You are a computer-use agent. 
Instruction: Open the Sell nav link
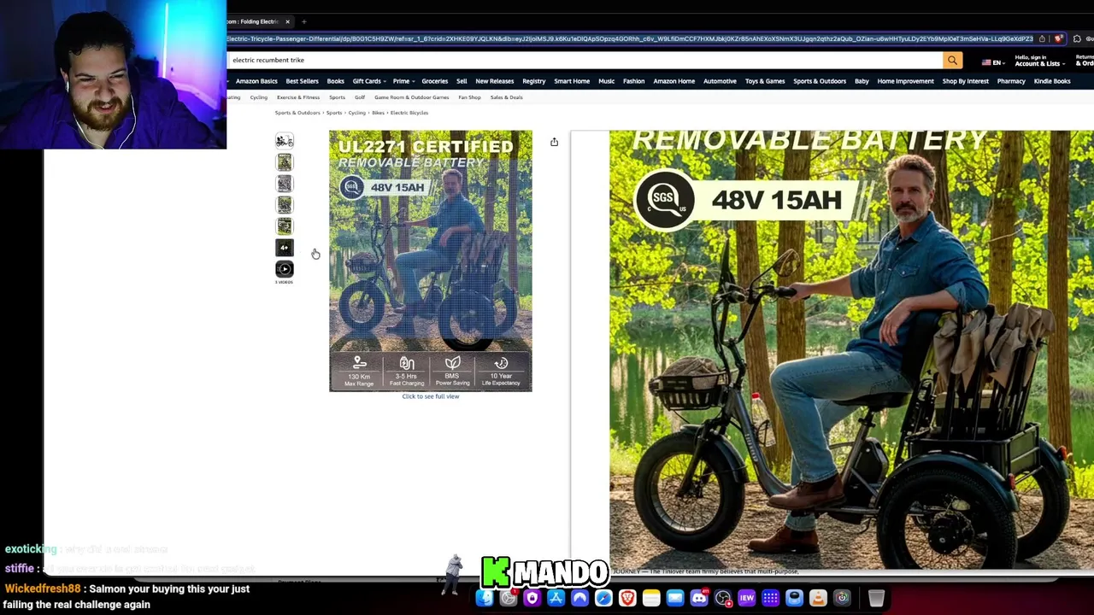click(462, 81)
